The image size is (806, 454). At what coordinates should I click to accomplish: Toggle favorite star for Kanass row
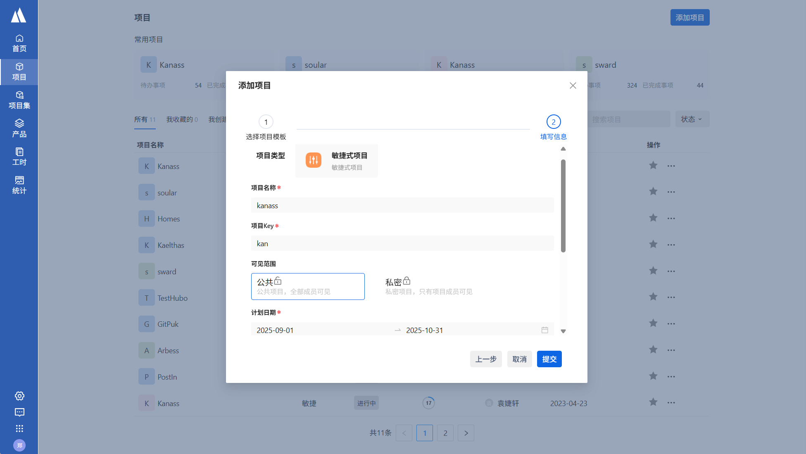coord(653,166)
